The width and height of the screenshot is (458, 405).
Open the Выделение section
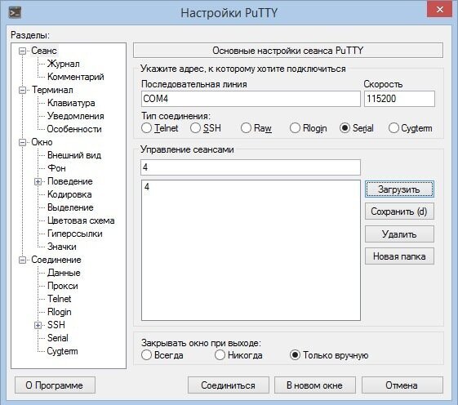[70, 207]
